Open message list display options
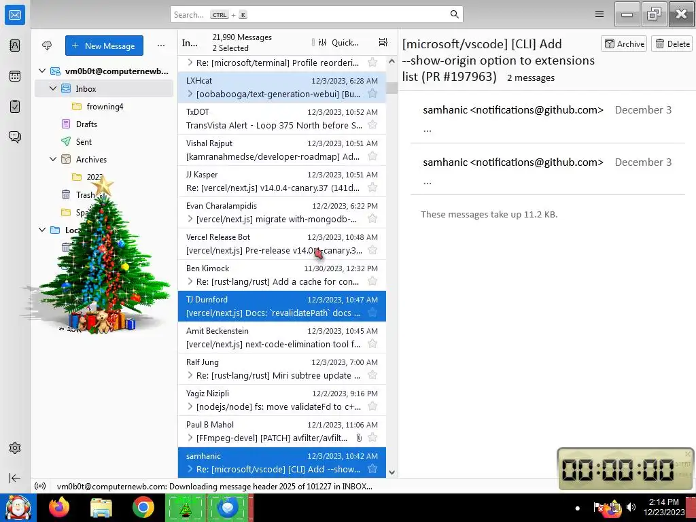Screen dimensions: 696x522 coord(383,42)
